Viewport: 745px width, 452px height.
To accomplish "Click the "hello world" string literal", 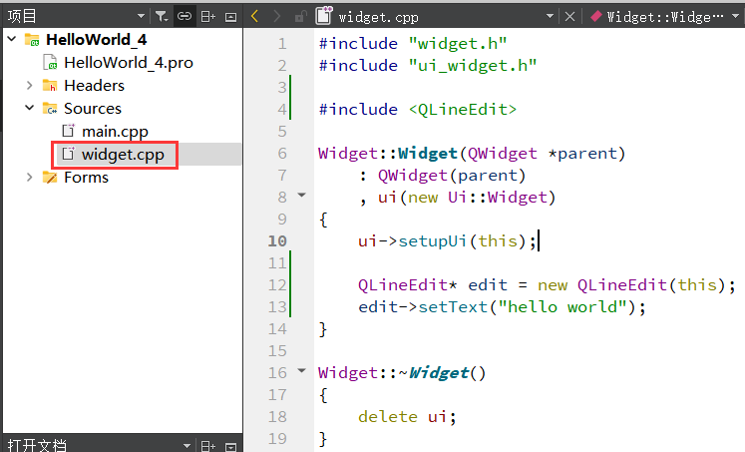I will [562, 307].
